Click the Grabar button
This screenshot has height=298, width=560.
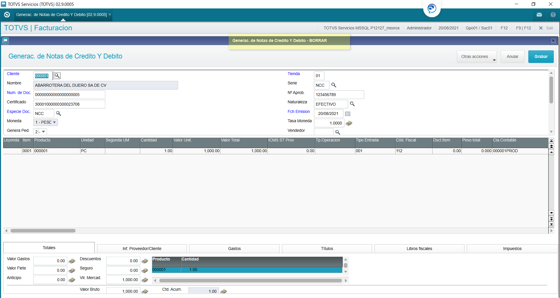pyautogui.click(x=541, y=56)
